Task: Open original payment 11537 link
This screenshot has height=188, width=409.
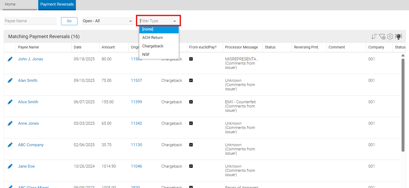Action: point(136,80)
